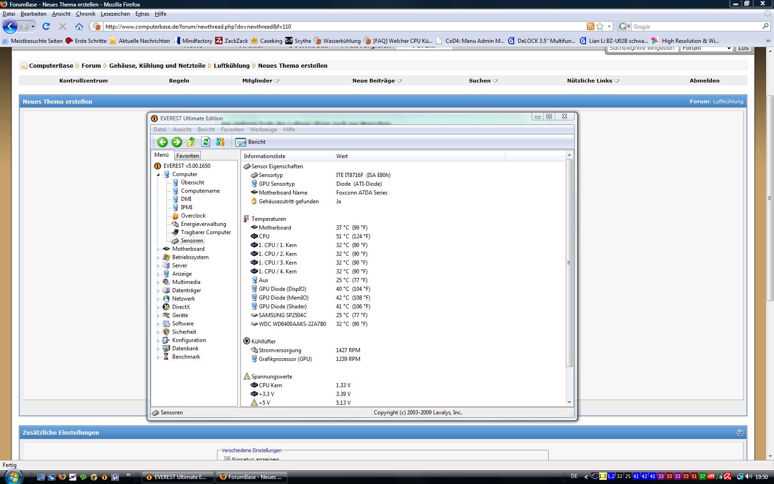Click the Firefox quick launch icon
The width and height of the screenshot is (774, 484).
point(62,477)
